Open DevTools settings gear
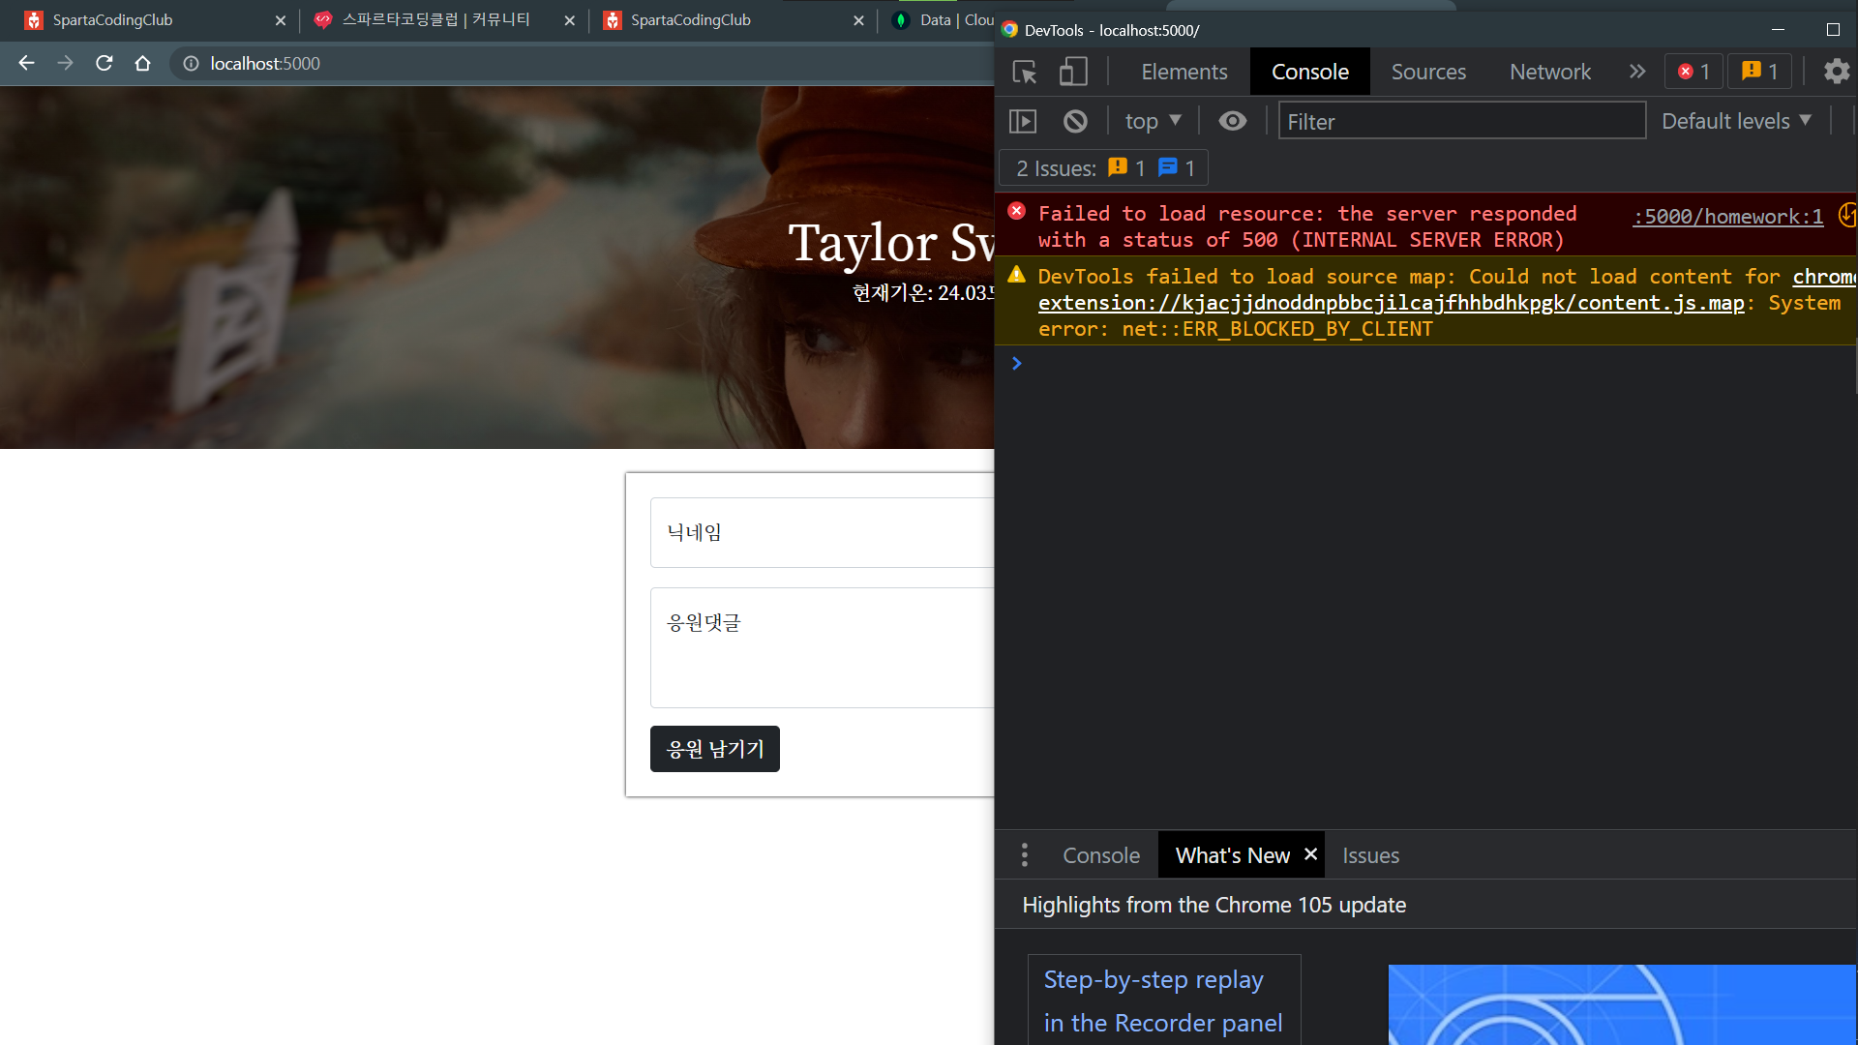This screenshot has width=1858, height=1045. coord(1836,72)
